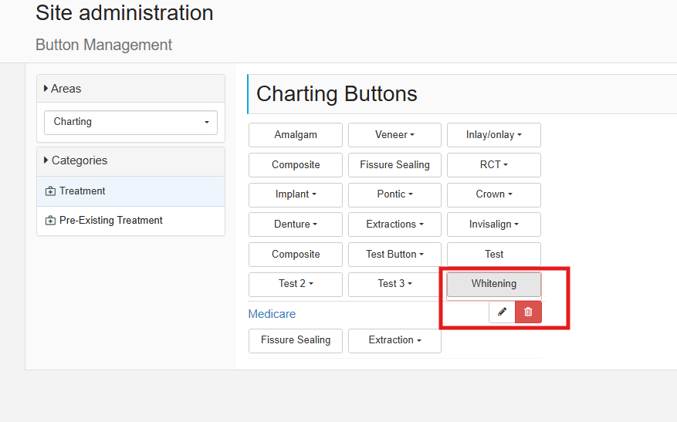Collapse the Areas panel arrow
The height and width of the screenshot is (422, 677).
pyautogui.click(x=46, y=89)
